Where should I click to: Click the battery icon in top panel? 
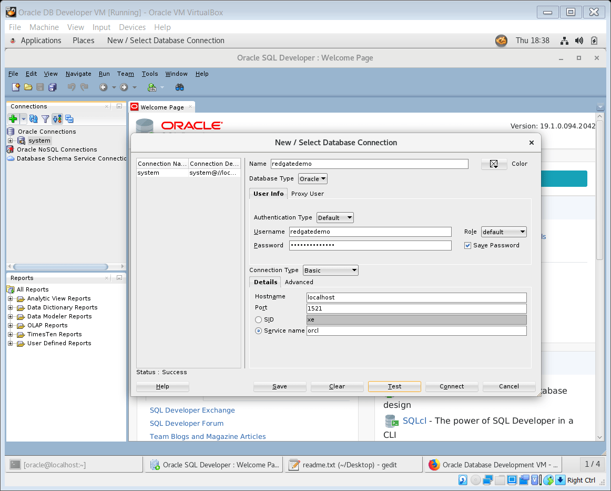pos(594,41)
